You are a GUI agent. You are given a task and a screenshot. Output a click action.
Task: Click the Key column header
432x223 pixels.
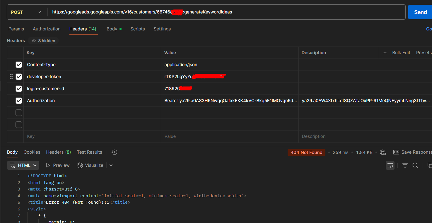pos(30,53)
